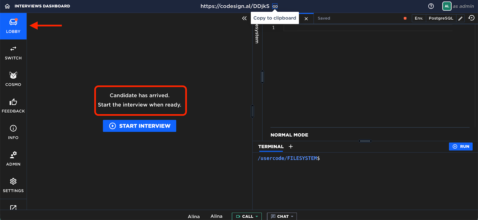Viewport: 478px width, 220px height.
Task: Show the Info panel
Action: coord(13,132)
